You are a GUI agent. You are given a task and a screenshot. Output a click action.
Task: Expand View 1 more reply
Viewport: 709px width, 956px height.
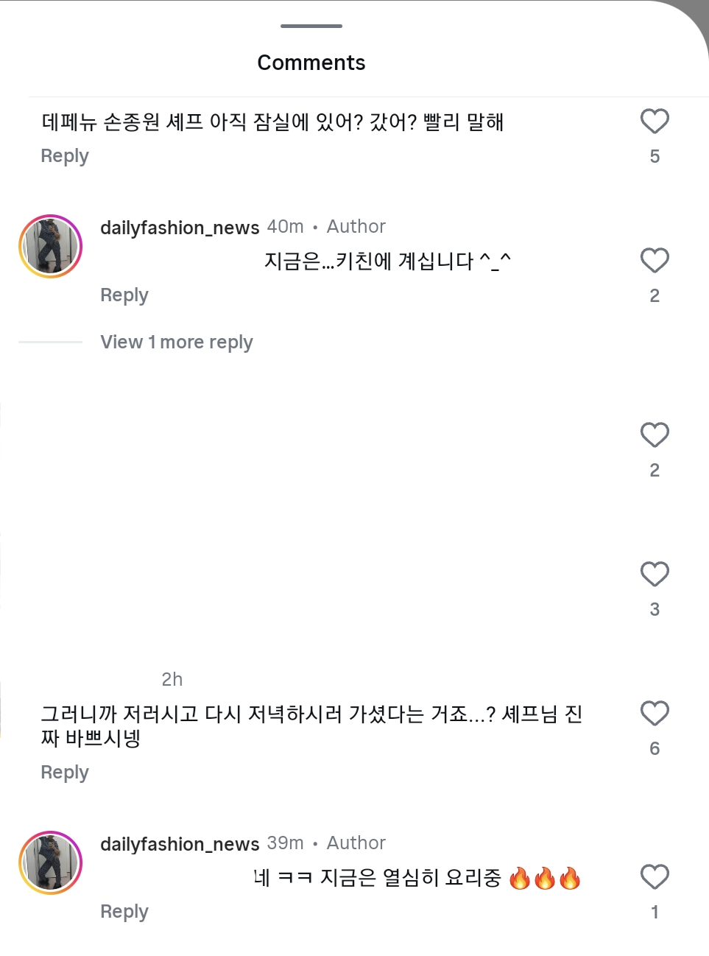click(x=177, y=342)
